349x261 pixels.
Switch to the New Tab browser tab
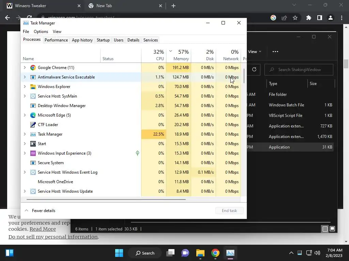125,6
